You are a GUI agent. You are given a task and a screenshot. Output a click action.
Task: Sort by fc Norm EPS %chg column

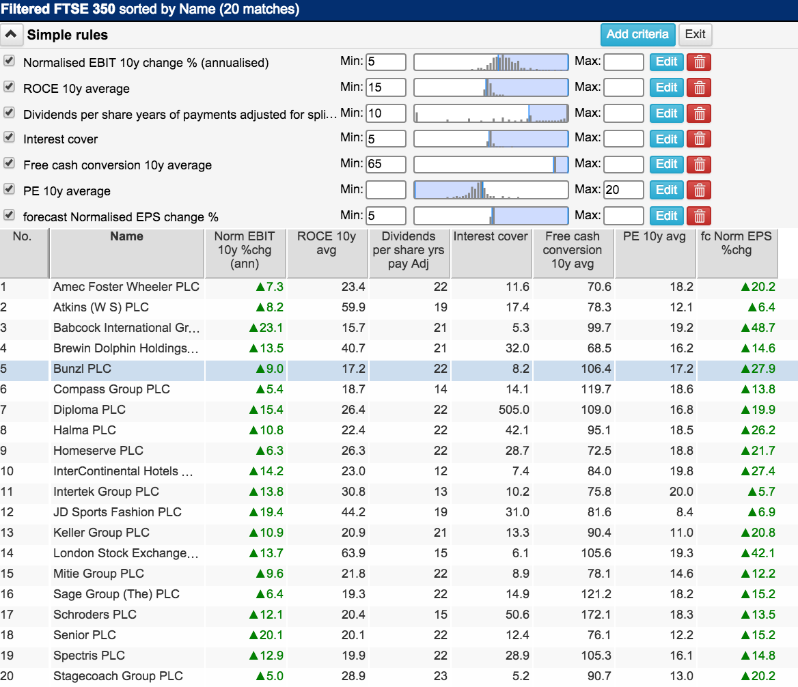pyautogui.click(x=737, y=253)
